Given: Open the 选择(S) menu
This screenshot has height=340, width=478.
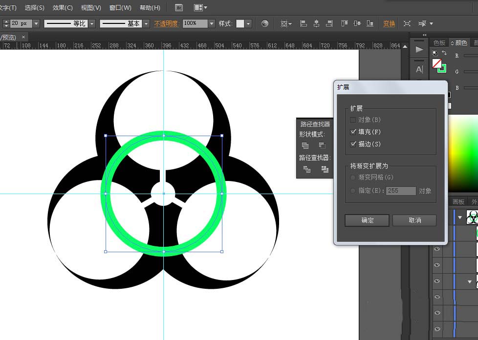Looking at the screenshot, I should tap(34, 8).
